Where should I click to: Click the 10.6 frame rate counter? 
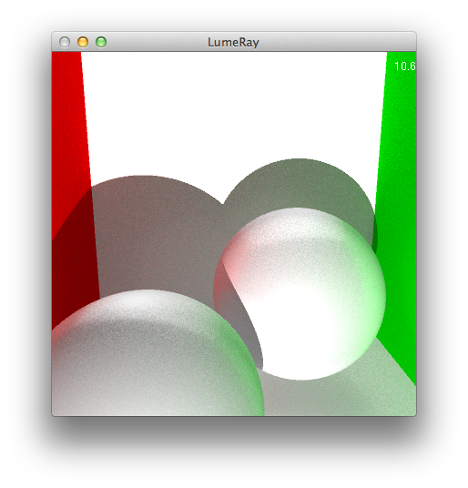click(405, 66)
